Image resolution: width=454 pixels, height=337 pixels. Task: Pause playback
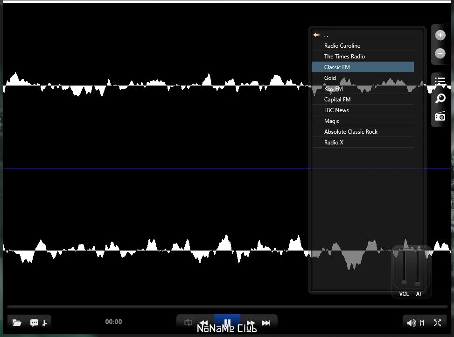point(227,323)
